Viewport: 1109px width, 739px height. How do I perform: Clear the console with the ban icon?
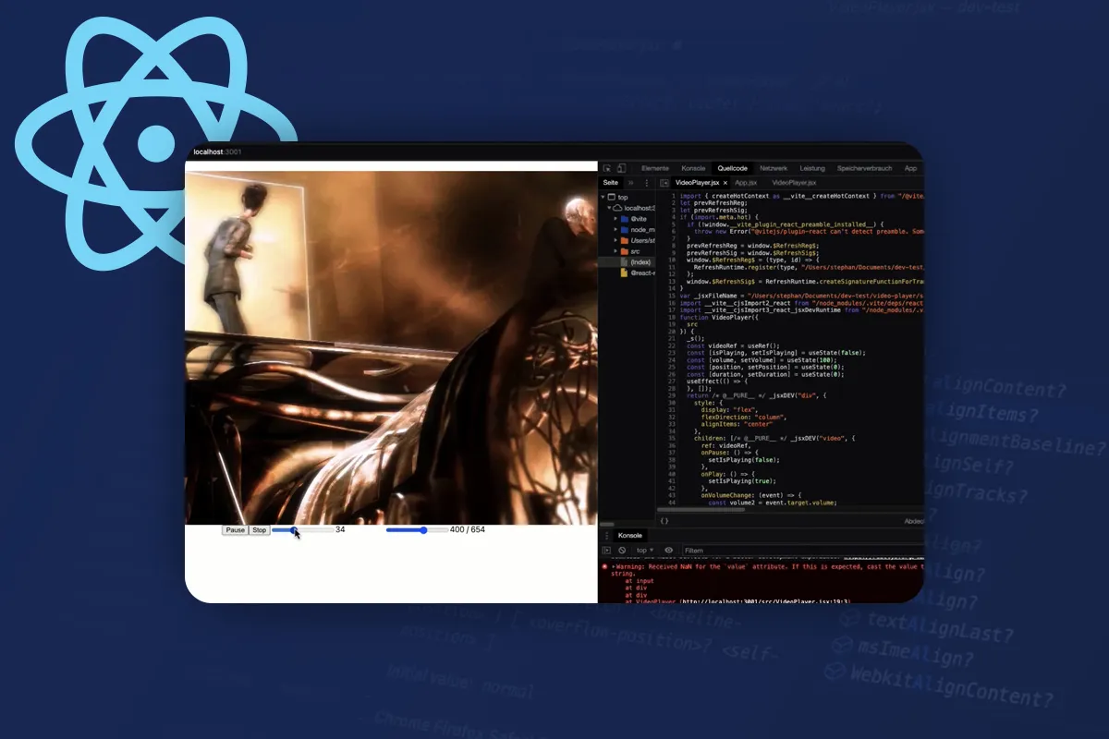(x=622, y=550)
